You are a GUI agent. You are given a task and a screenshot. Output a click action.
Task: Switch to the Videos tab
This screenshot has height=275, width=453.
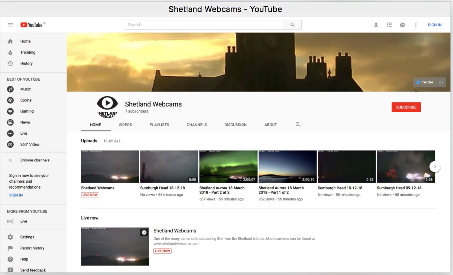tap(125, 125)
